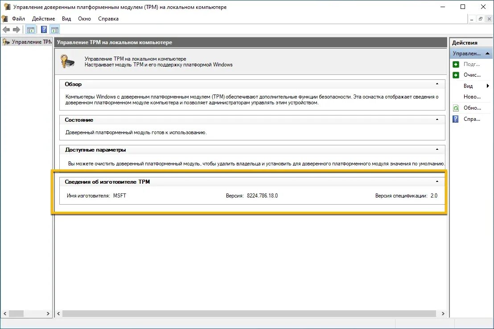This screenshot has width=494, height=329.
Task: Click the tree pane scroll left arrow
Action: pyautogui.click(x=5, y=313)
